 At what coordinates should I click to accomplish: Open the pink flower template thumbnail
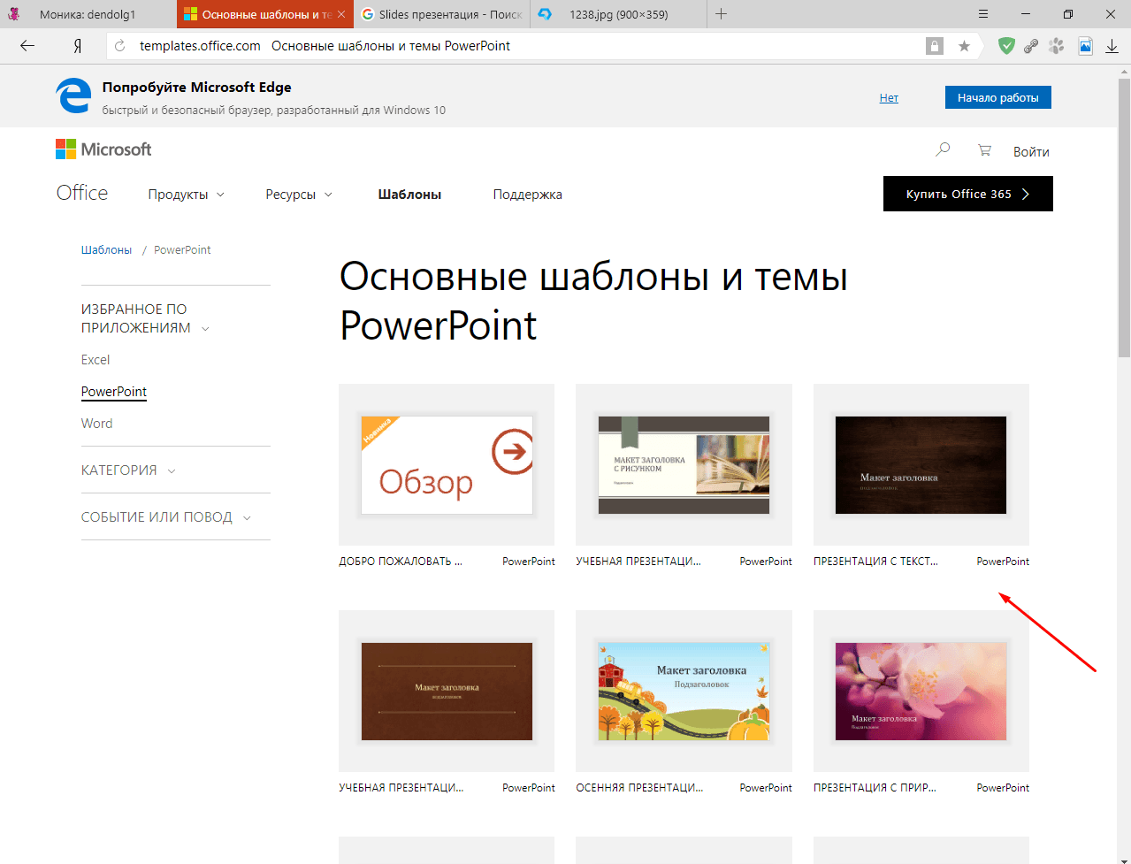(x=921, y=692)
